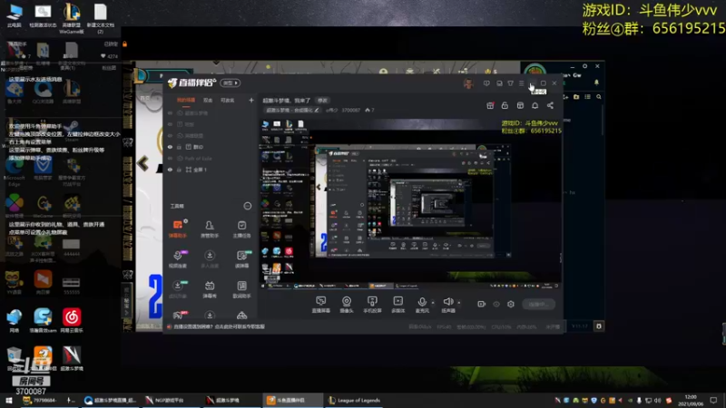The width and height of the screenshot is (726, 408).
Task: Open the taskbar clock and date
Action: 691,400
